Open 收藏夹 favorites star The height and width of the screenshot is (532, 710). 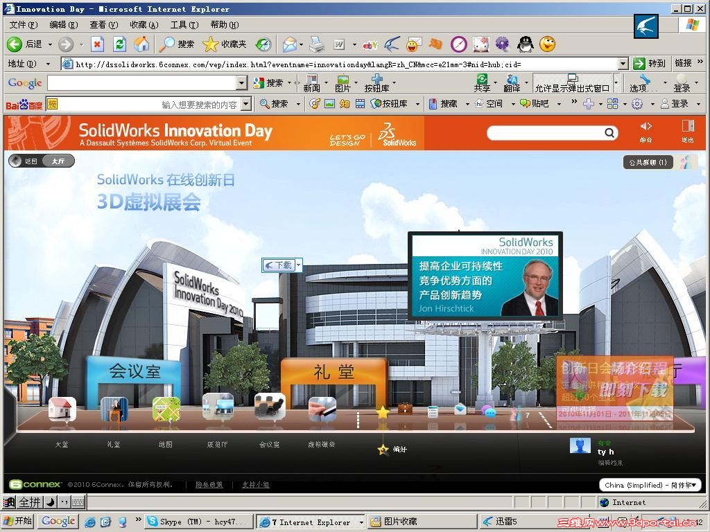[x=224, y=44]
